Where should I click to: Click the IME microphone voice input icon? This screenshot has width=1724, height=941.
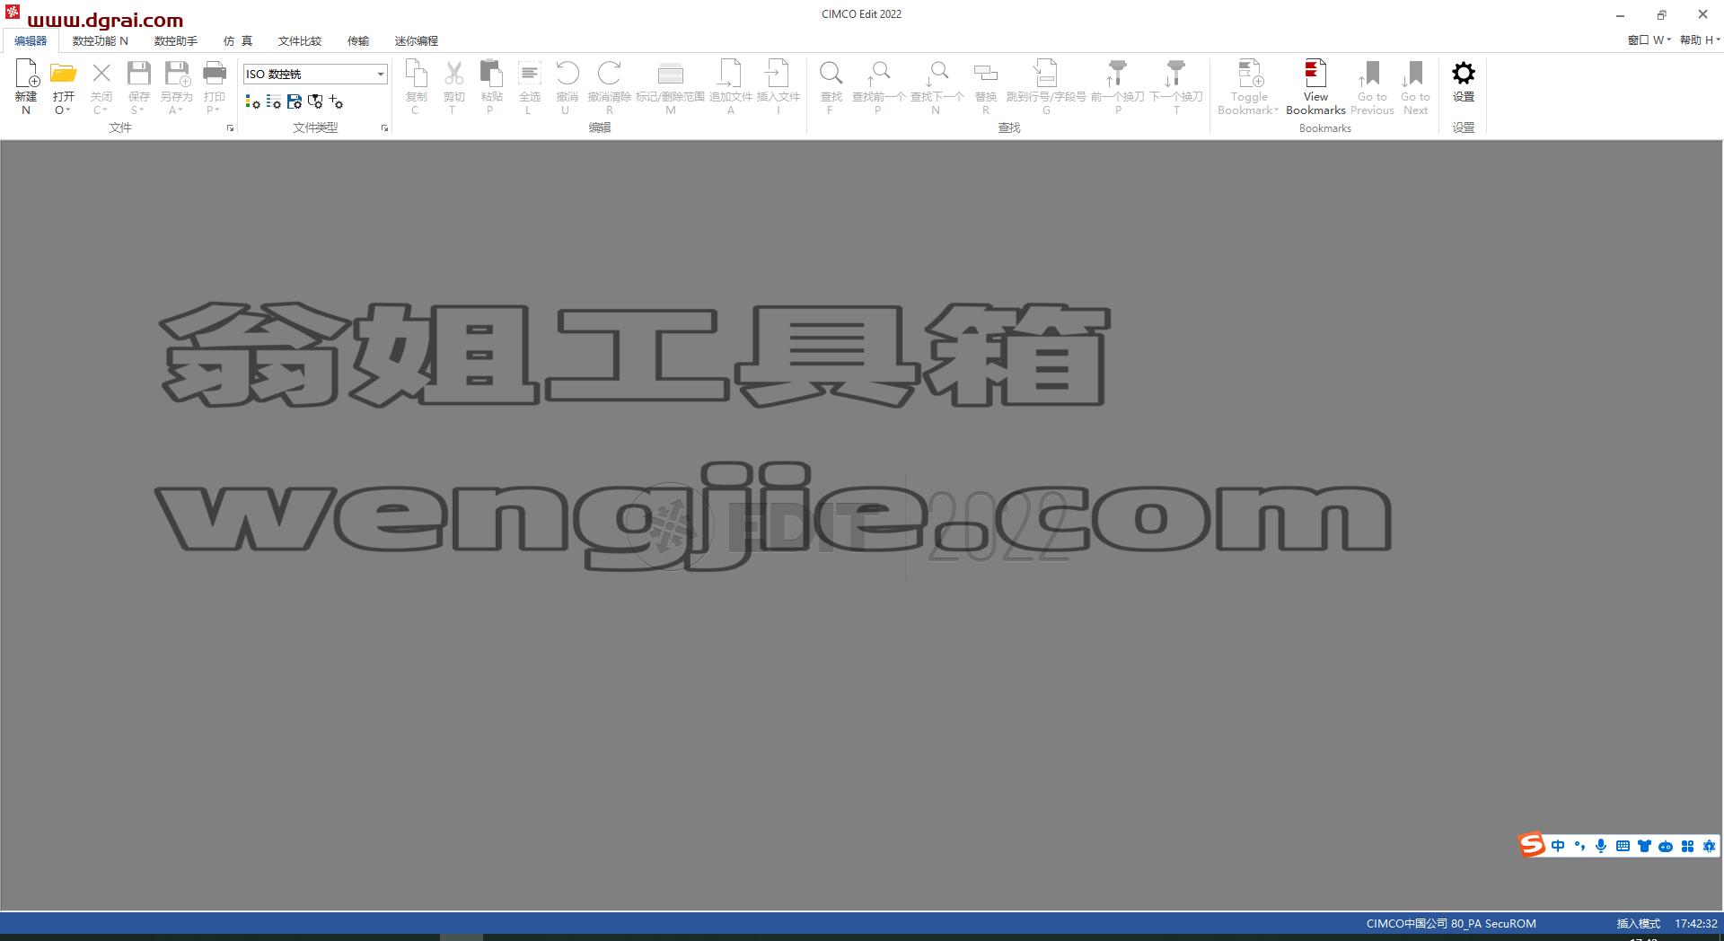point(1601,846)
